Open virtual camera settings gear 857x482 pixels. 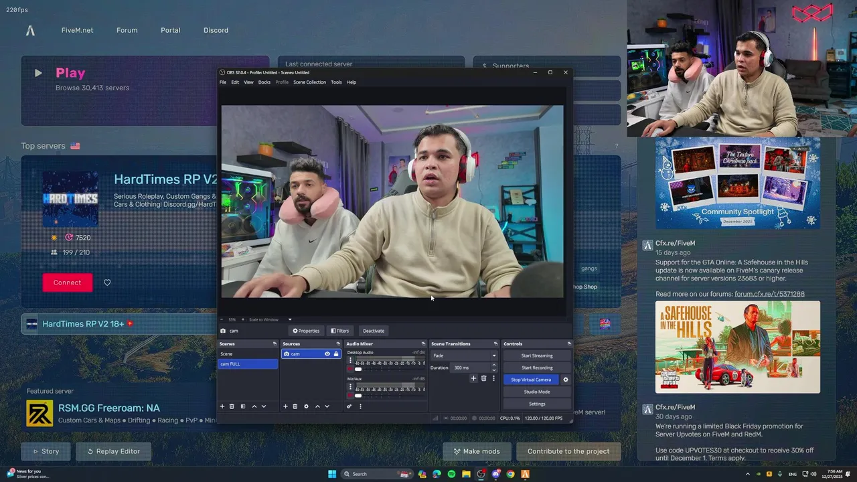565,380
